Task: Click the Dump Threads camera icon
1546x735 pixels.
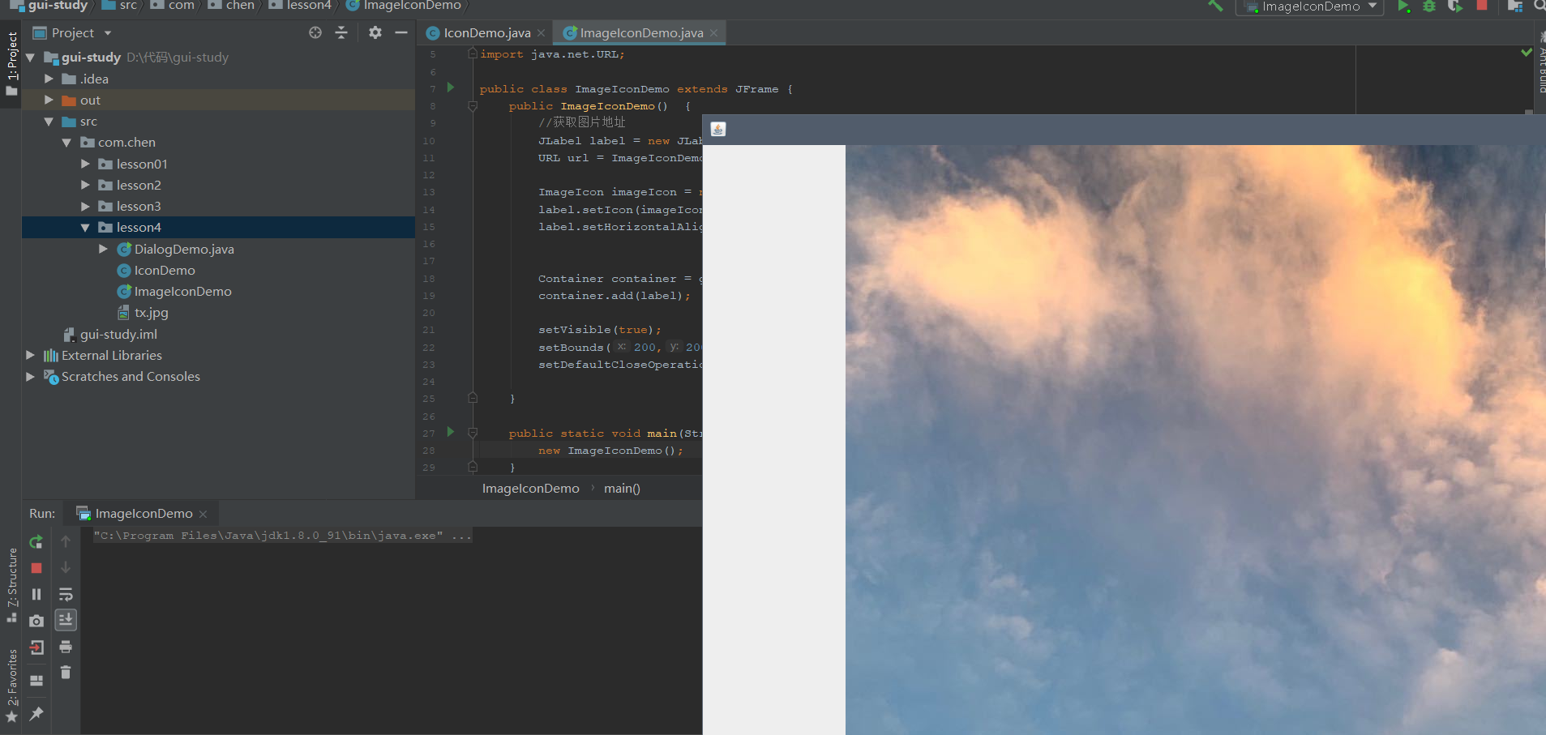Action: (x=36, y=621)
